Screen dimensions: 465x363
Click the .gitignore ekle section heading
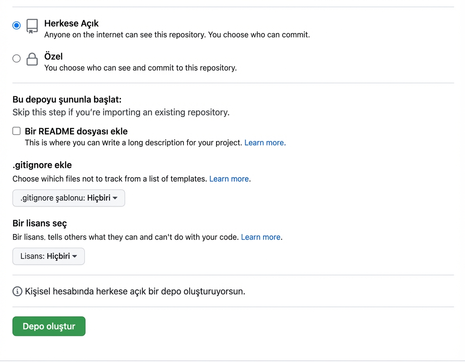tap(42, 165)
